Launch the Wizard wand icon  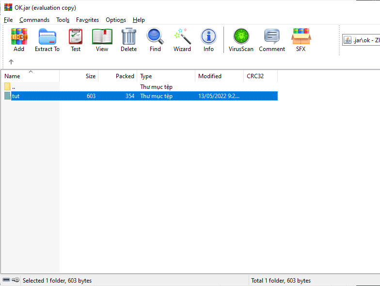pos(182,36)
